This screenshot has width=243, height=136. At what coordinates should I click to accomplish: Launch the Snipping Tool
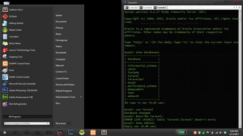(x=27, y=57)
